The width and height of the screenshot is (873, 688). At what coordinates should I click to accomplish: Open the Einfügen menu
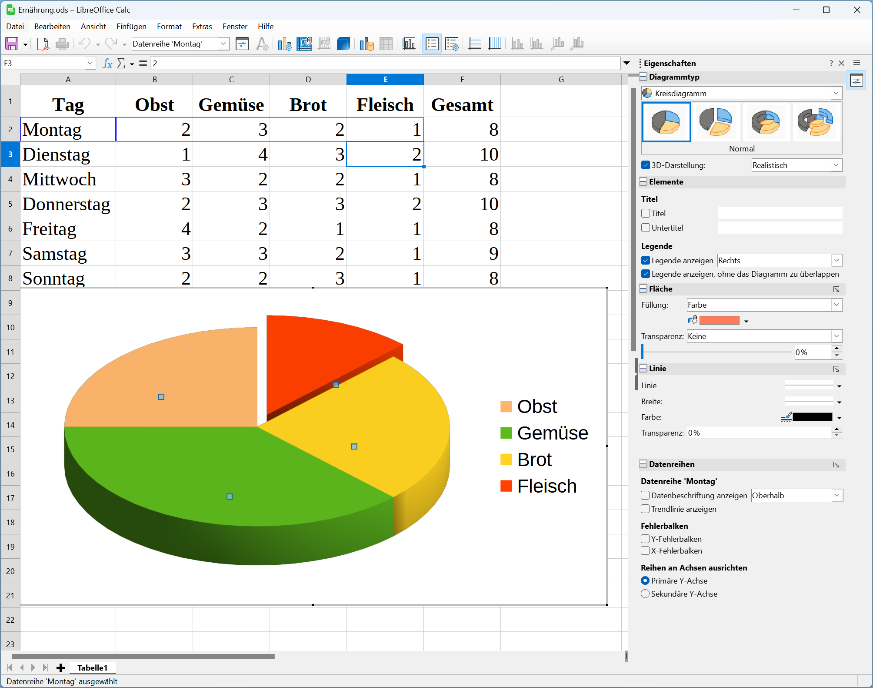coord(131,26)
